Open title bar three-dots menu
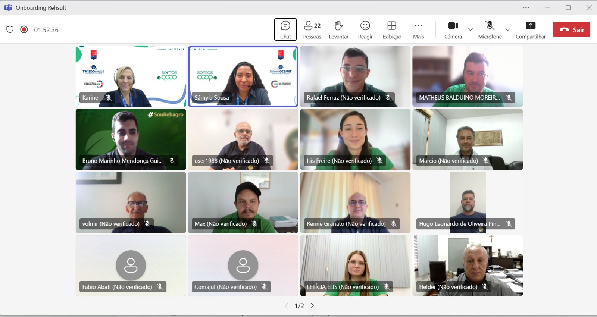Image resolution: width=597 pixels, height=317 pixels. click(526, 7)
